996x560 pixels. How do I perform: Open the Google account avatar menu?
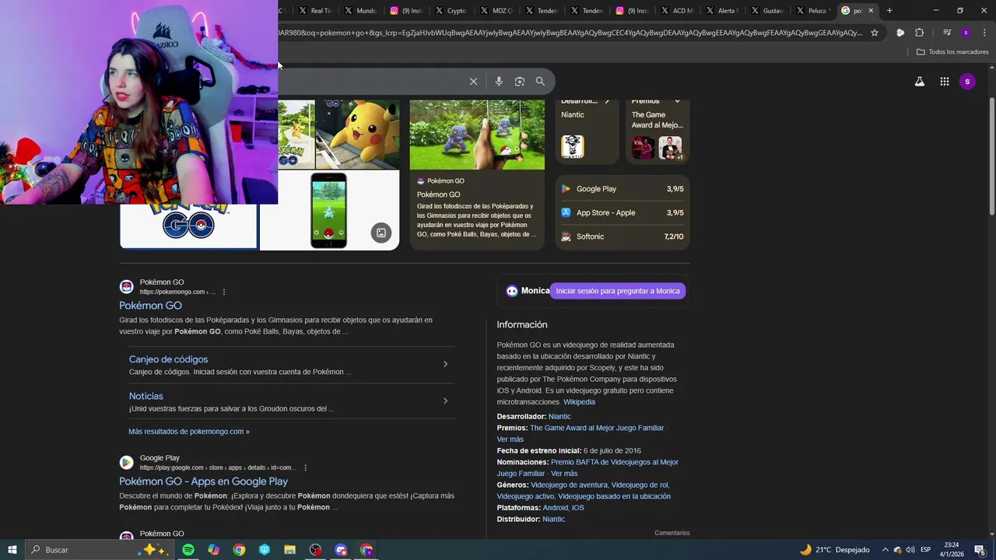[x=967, y=82]
